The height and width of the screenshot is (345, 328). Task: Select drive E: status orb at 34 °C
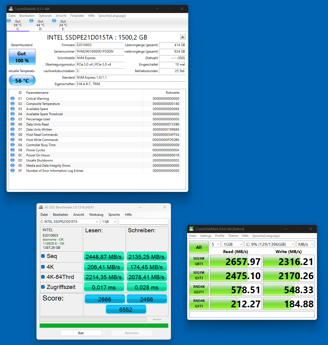click(x=54, y=21)
